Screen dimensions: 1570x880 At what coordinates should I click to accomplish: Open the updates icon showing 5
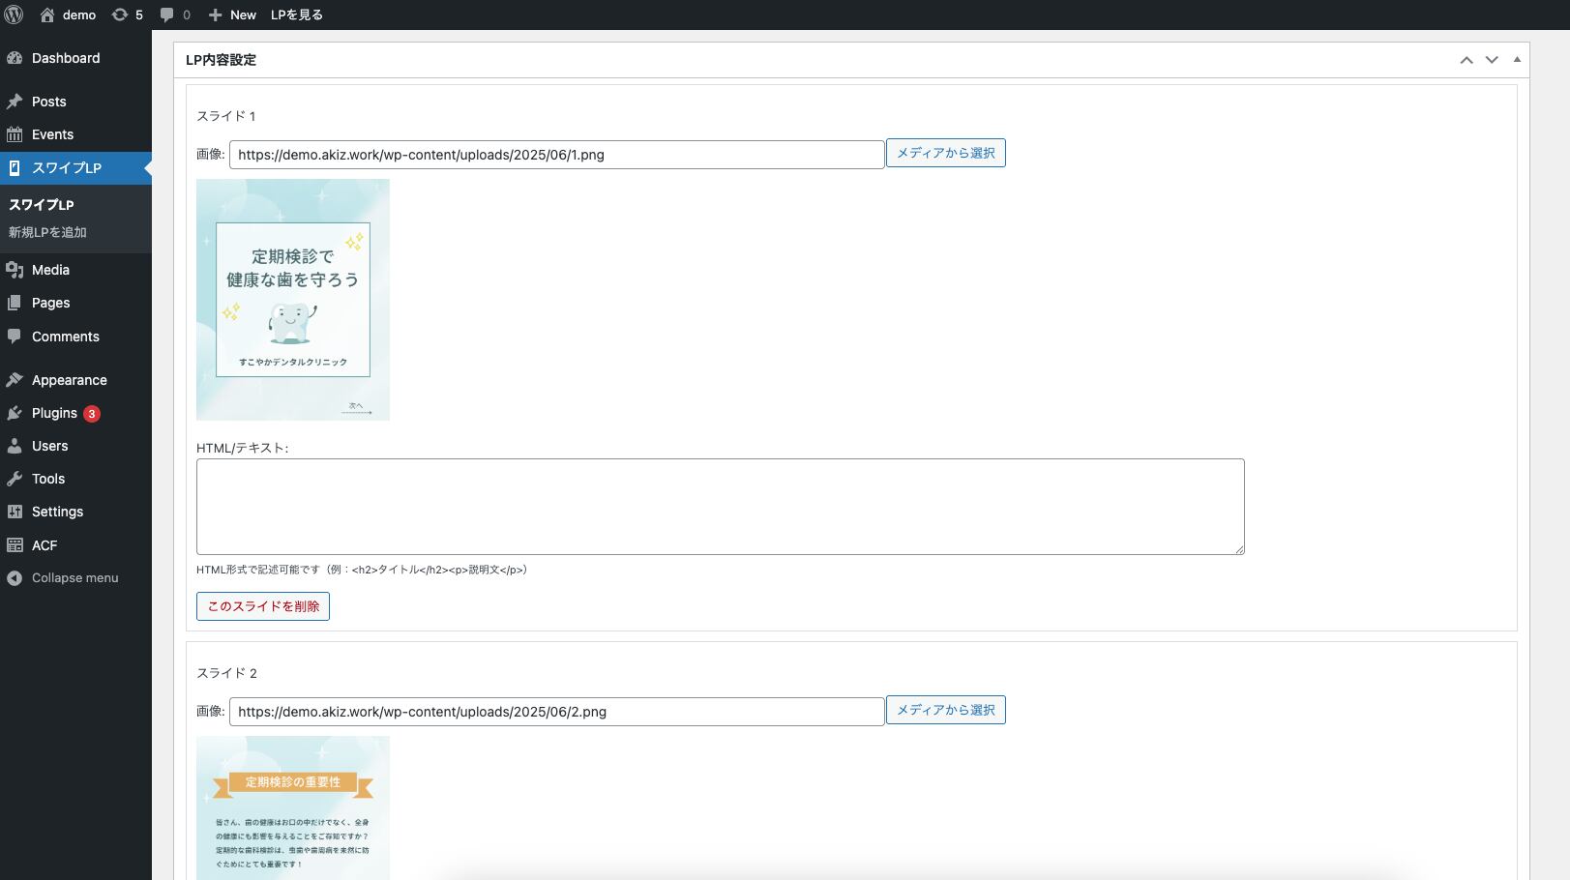[120, 15]
